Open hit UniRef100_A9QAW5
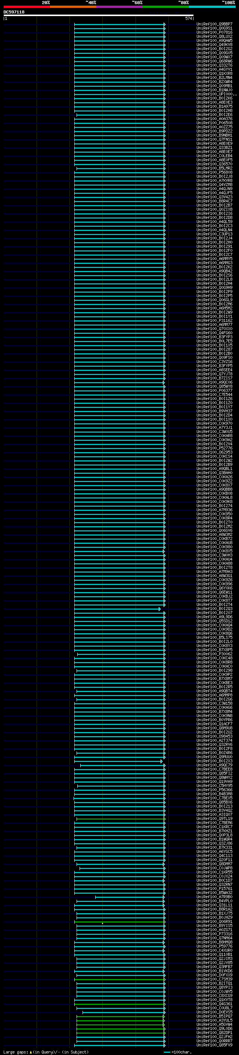The image size is (239, 1055). tap(214, 40)
